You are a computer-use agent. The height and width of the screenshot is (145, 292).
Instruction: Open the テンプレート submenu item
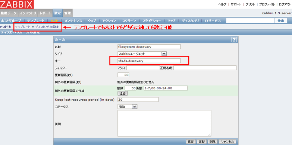(36, 21)
